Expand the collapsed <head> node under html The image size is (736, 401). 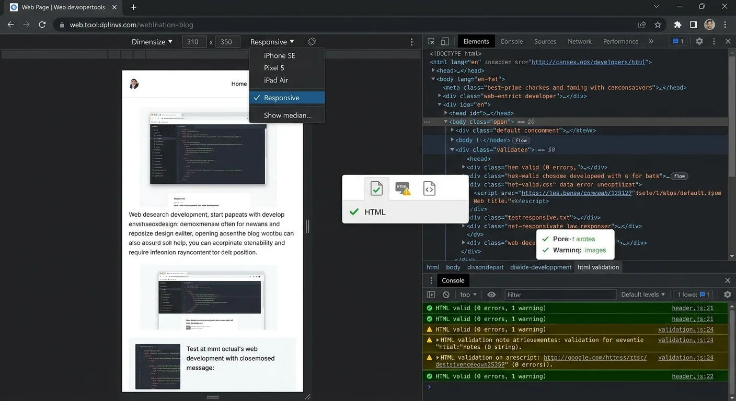433,70
